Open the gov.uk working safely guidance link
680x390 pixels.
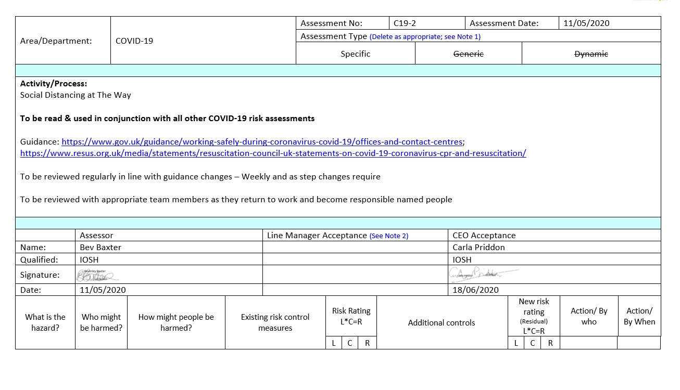[x=262, y=142]
